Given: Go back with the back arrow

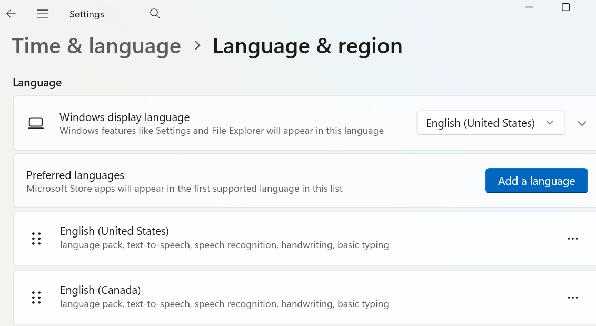Looking at the screenshot, I should pos(11,14).
